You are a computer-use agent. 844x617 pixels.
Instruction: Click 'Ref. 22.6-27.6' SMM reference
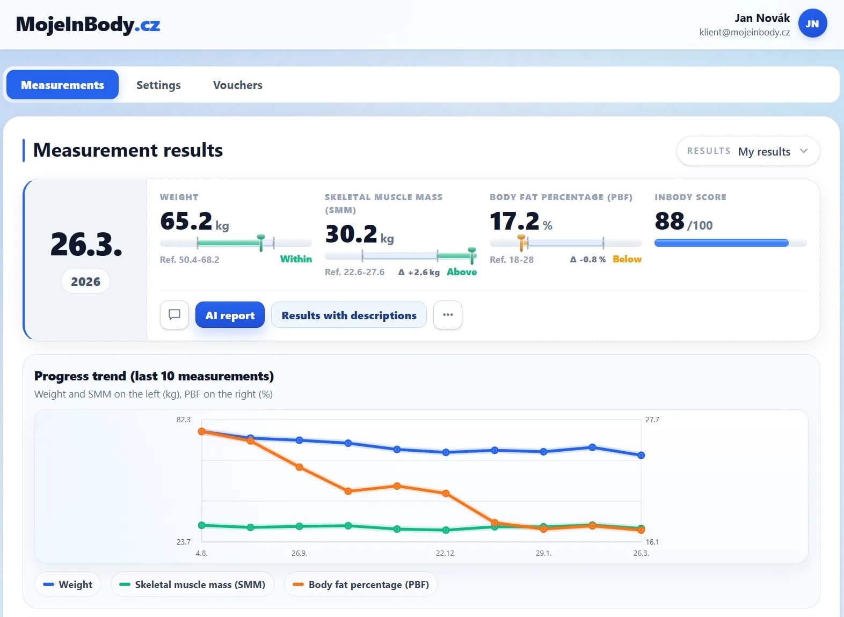(354, 272)
